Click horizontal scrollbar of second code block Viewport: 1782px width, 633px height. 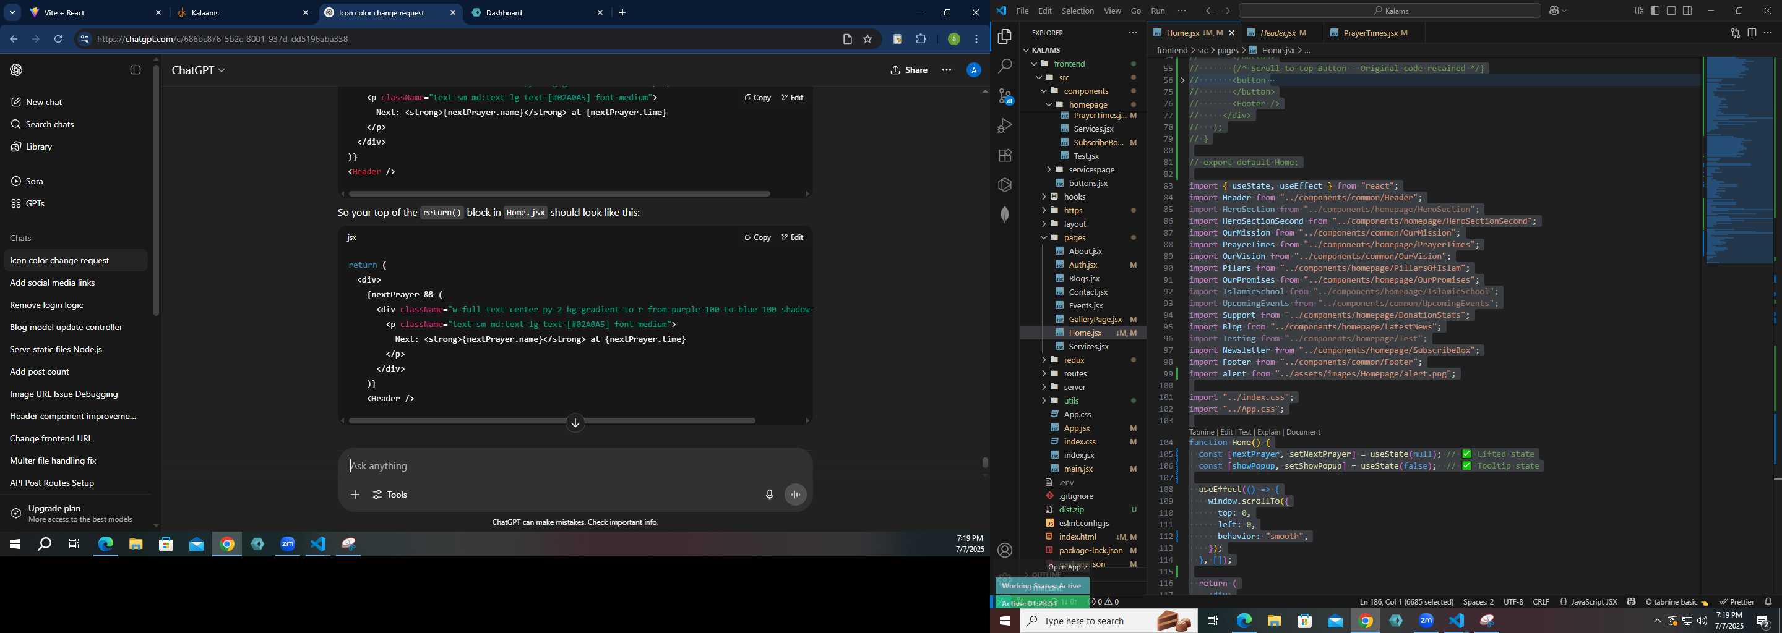[x=551, y=421]
